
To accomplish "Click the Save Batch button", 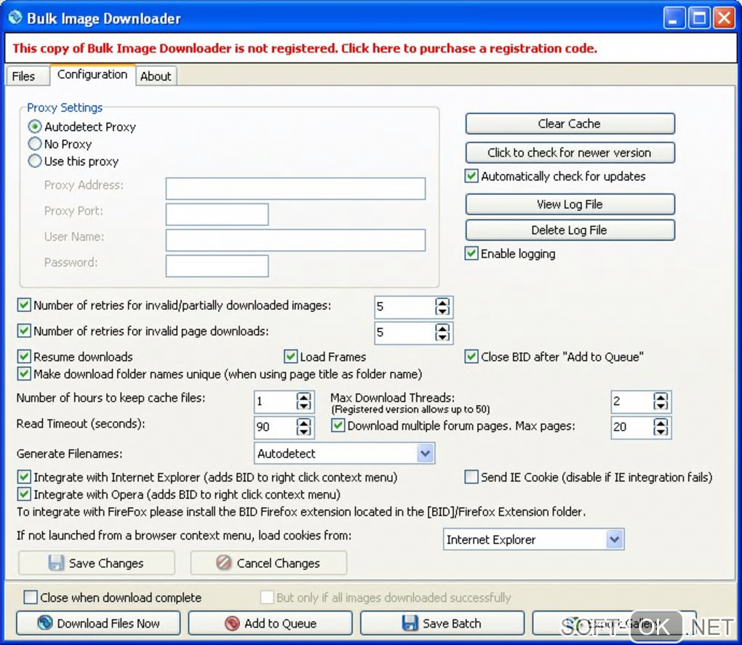I will coord(442,623).
